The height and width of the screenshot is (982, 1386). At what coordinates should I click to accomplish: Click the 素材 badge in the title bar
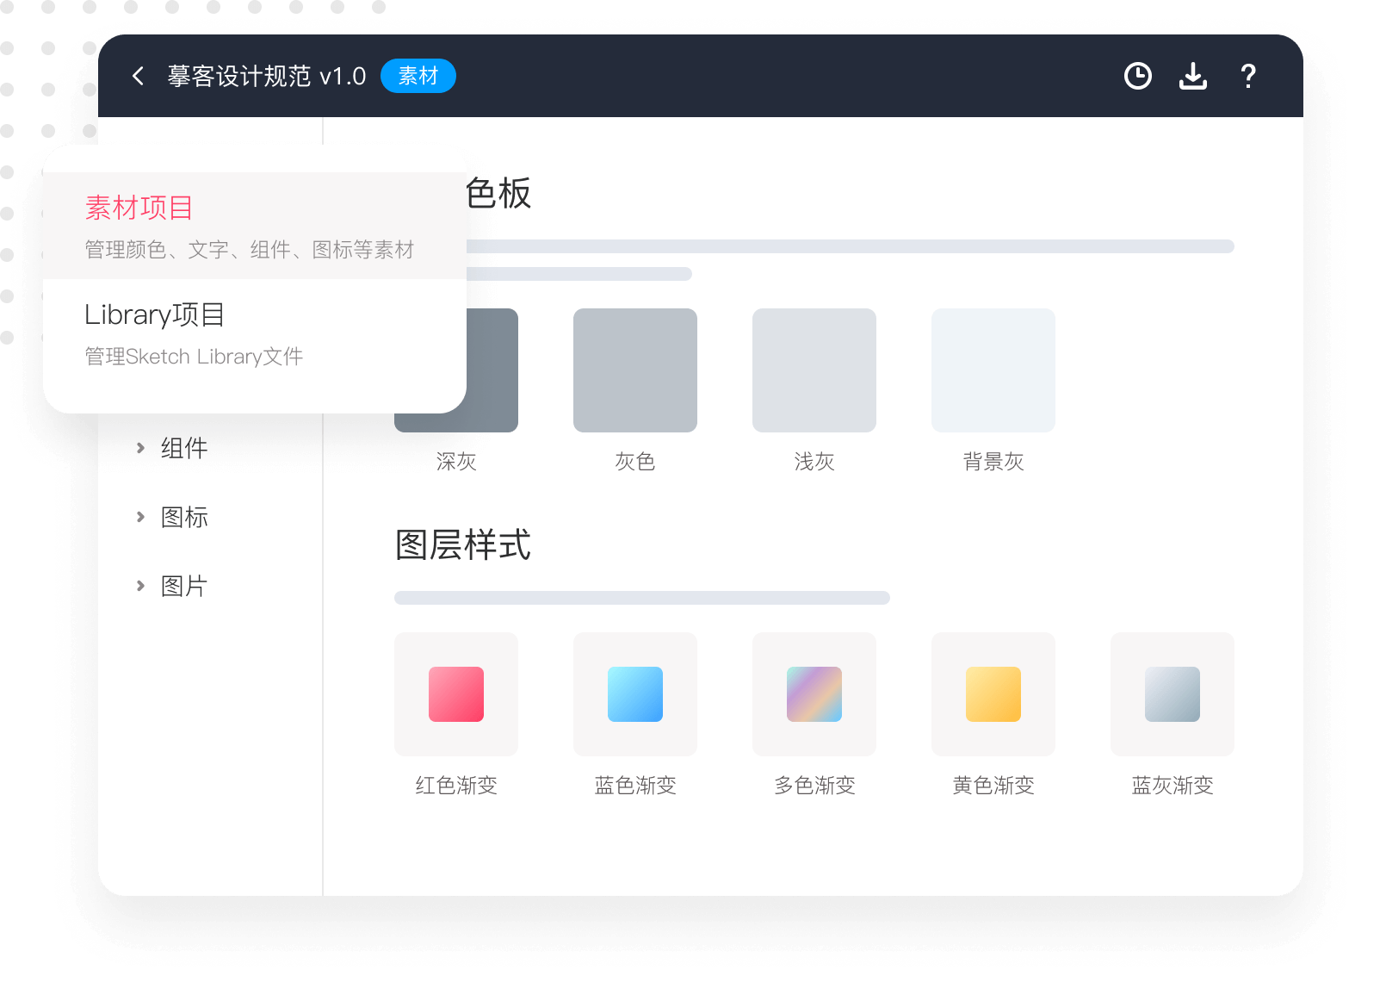click(418, 76)
